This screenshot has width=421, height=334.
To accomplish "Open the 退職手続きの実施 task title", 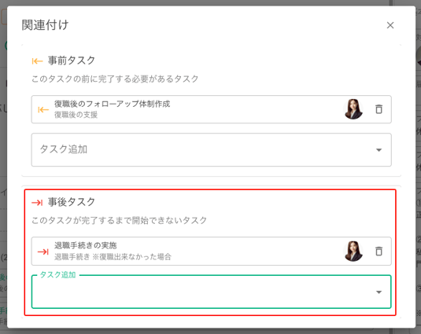I will [x=86, y=245].
